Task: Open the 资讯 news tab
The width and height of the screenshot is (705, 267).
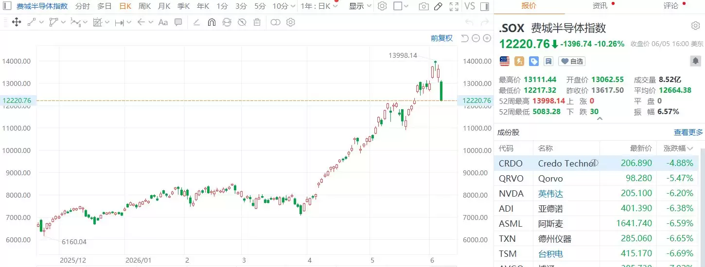Action: [599, 6]
